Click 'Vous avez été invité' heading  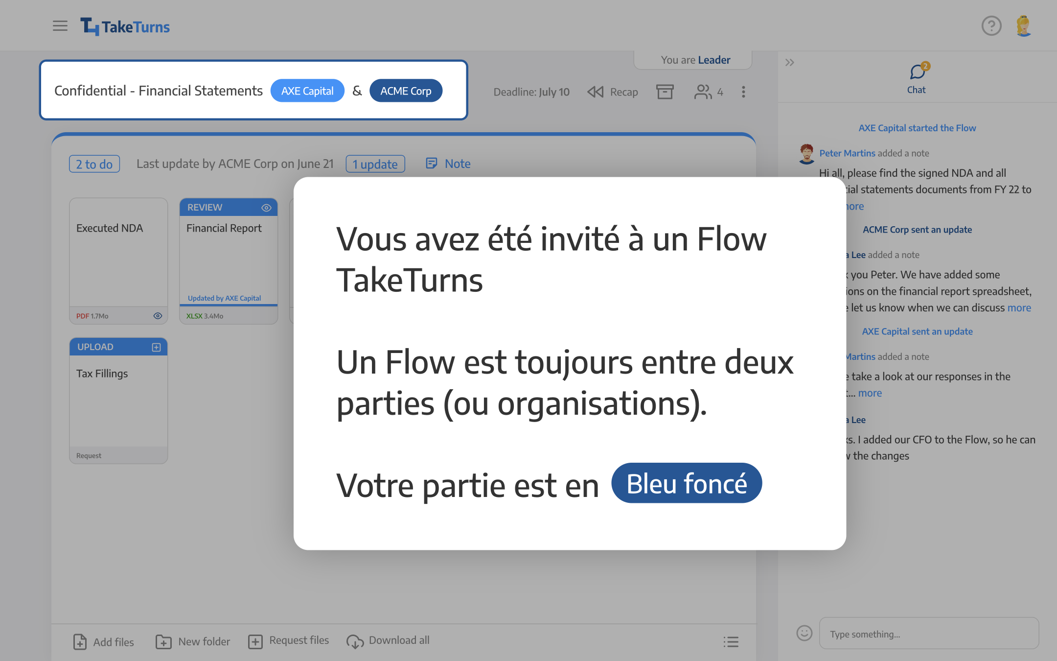[x=551, y=260]
